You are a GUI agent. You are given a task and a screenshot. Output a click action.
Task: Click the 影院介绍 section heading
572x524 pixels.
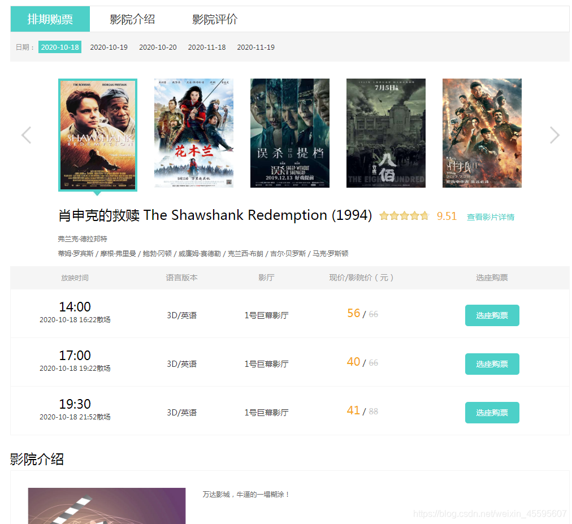(37, 459)
